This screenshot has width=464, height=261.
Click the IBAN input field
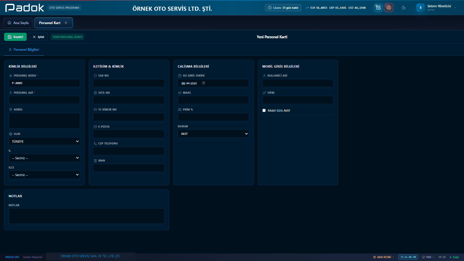pos(129,168)
